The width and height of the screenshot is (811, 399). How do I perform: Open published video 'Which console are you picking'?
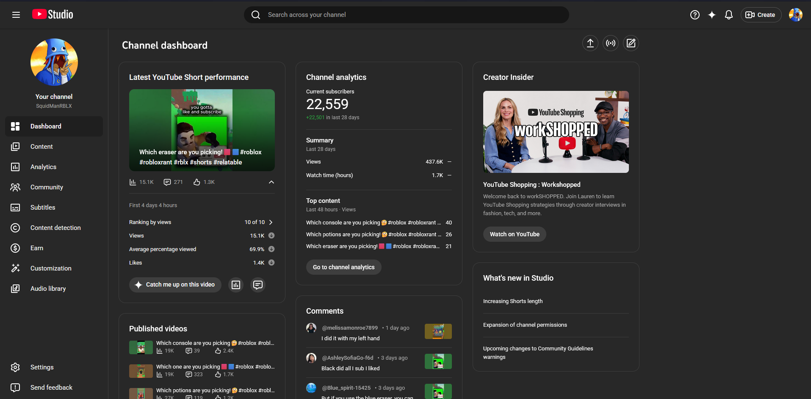tap(215, 343)
